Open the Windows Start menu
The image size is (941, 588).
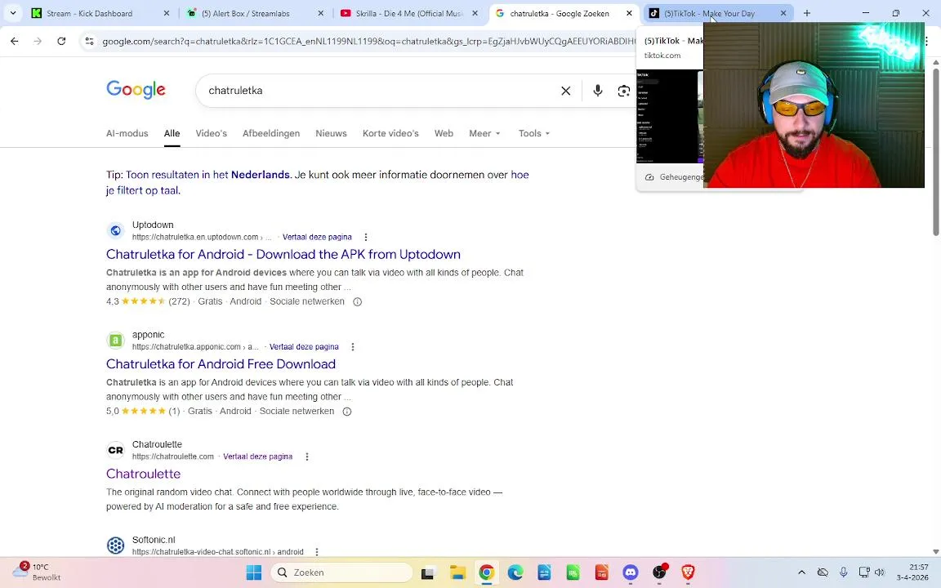coord(254,573)
